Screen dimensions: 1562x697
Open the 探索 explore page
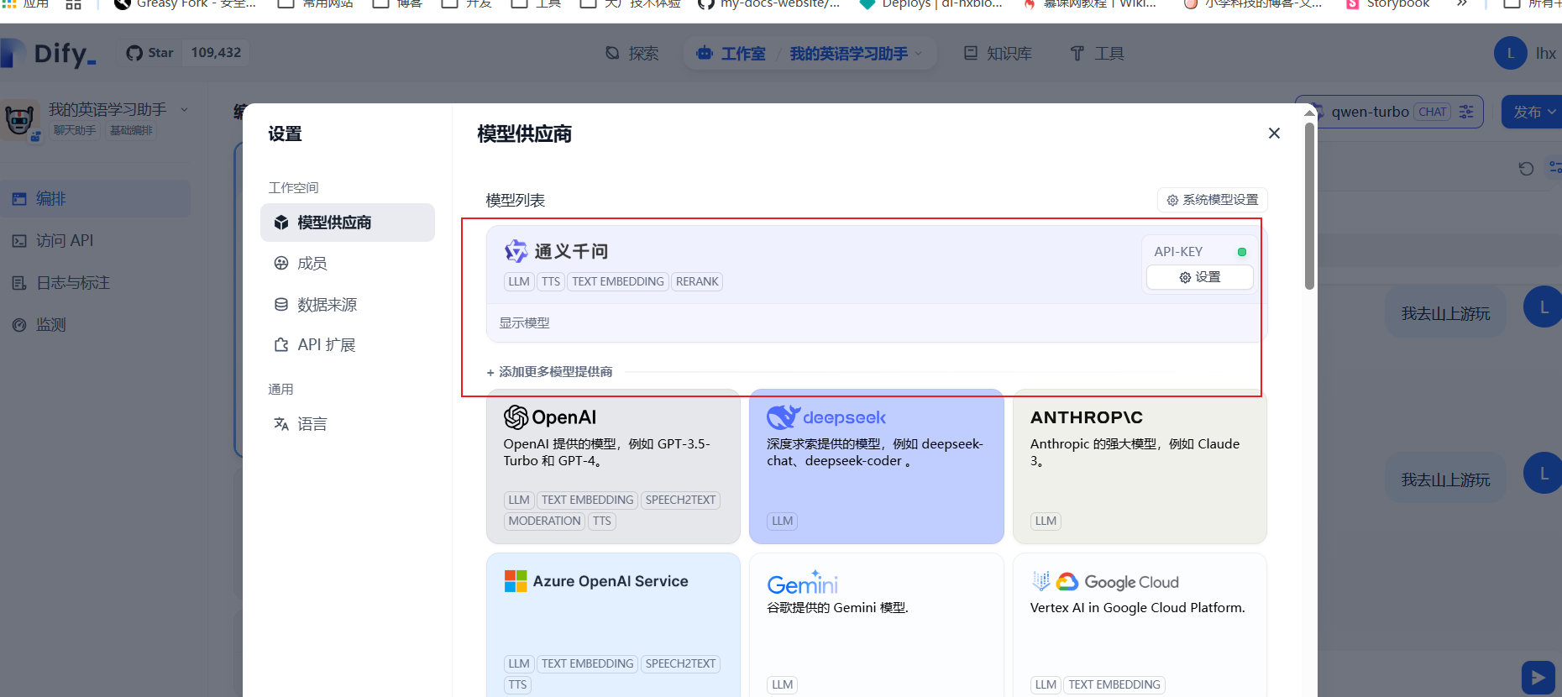click(x=632, y=54)
